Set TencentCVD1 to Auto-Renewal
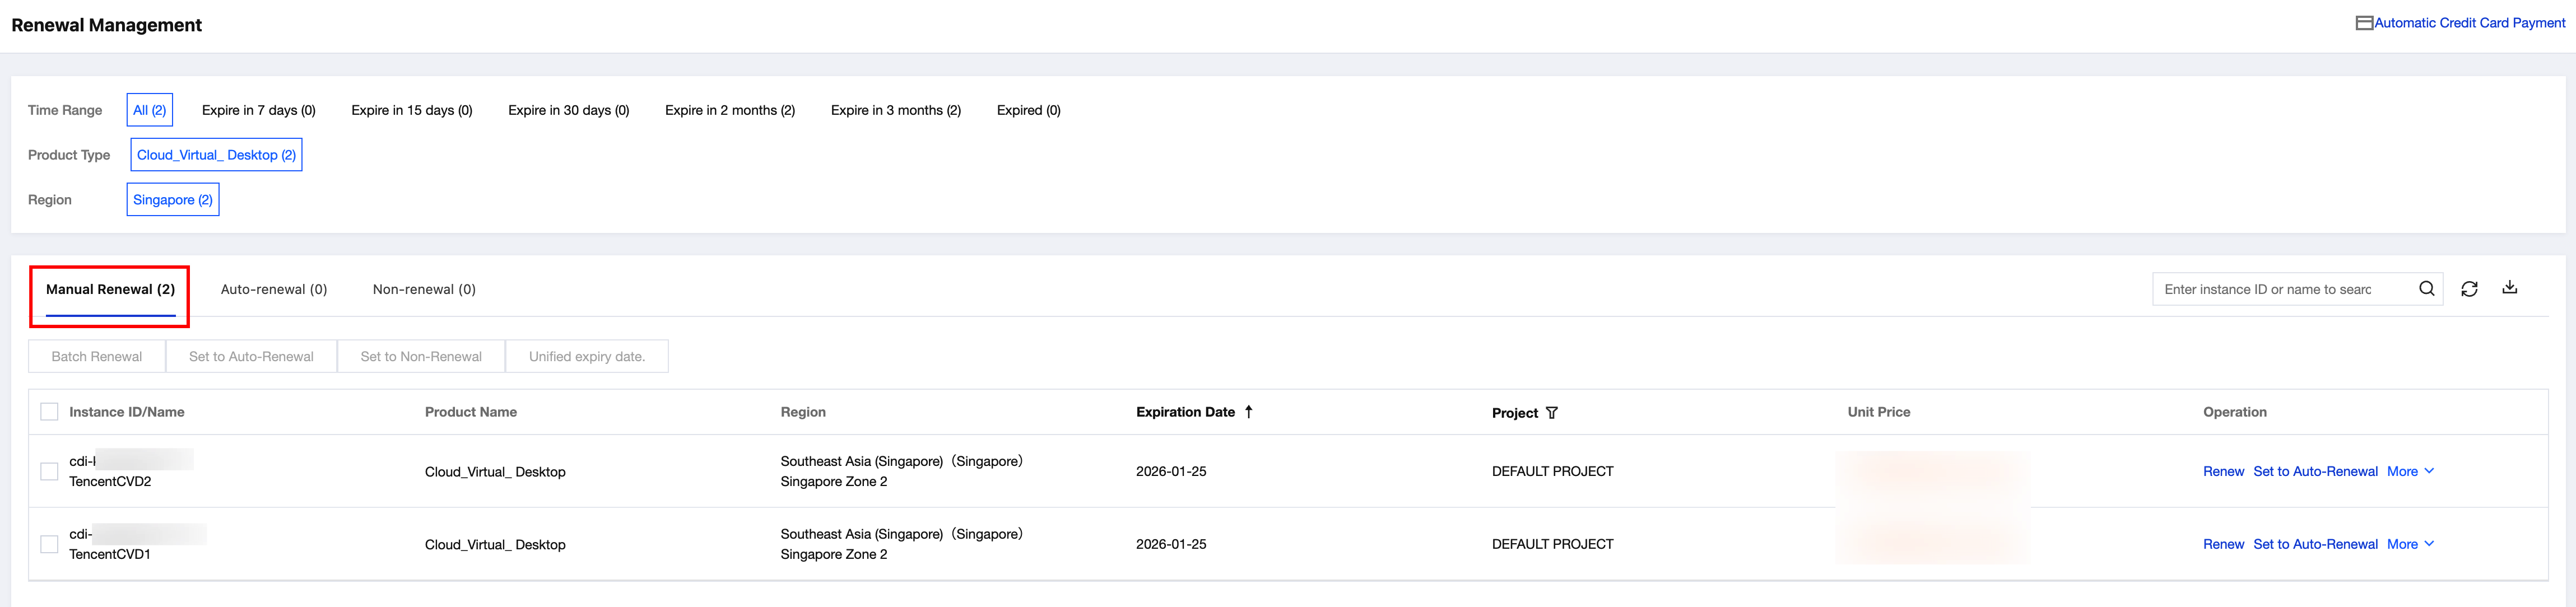2576x607 pixels. [2315, 544]
